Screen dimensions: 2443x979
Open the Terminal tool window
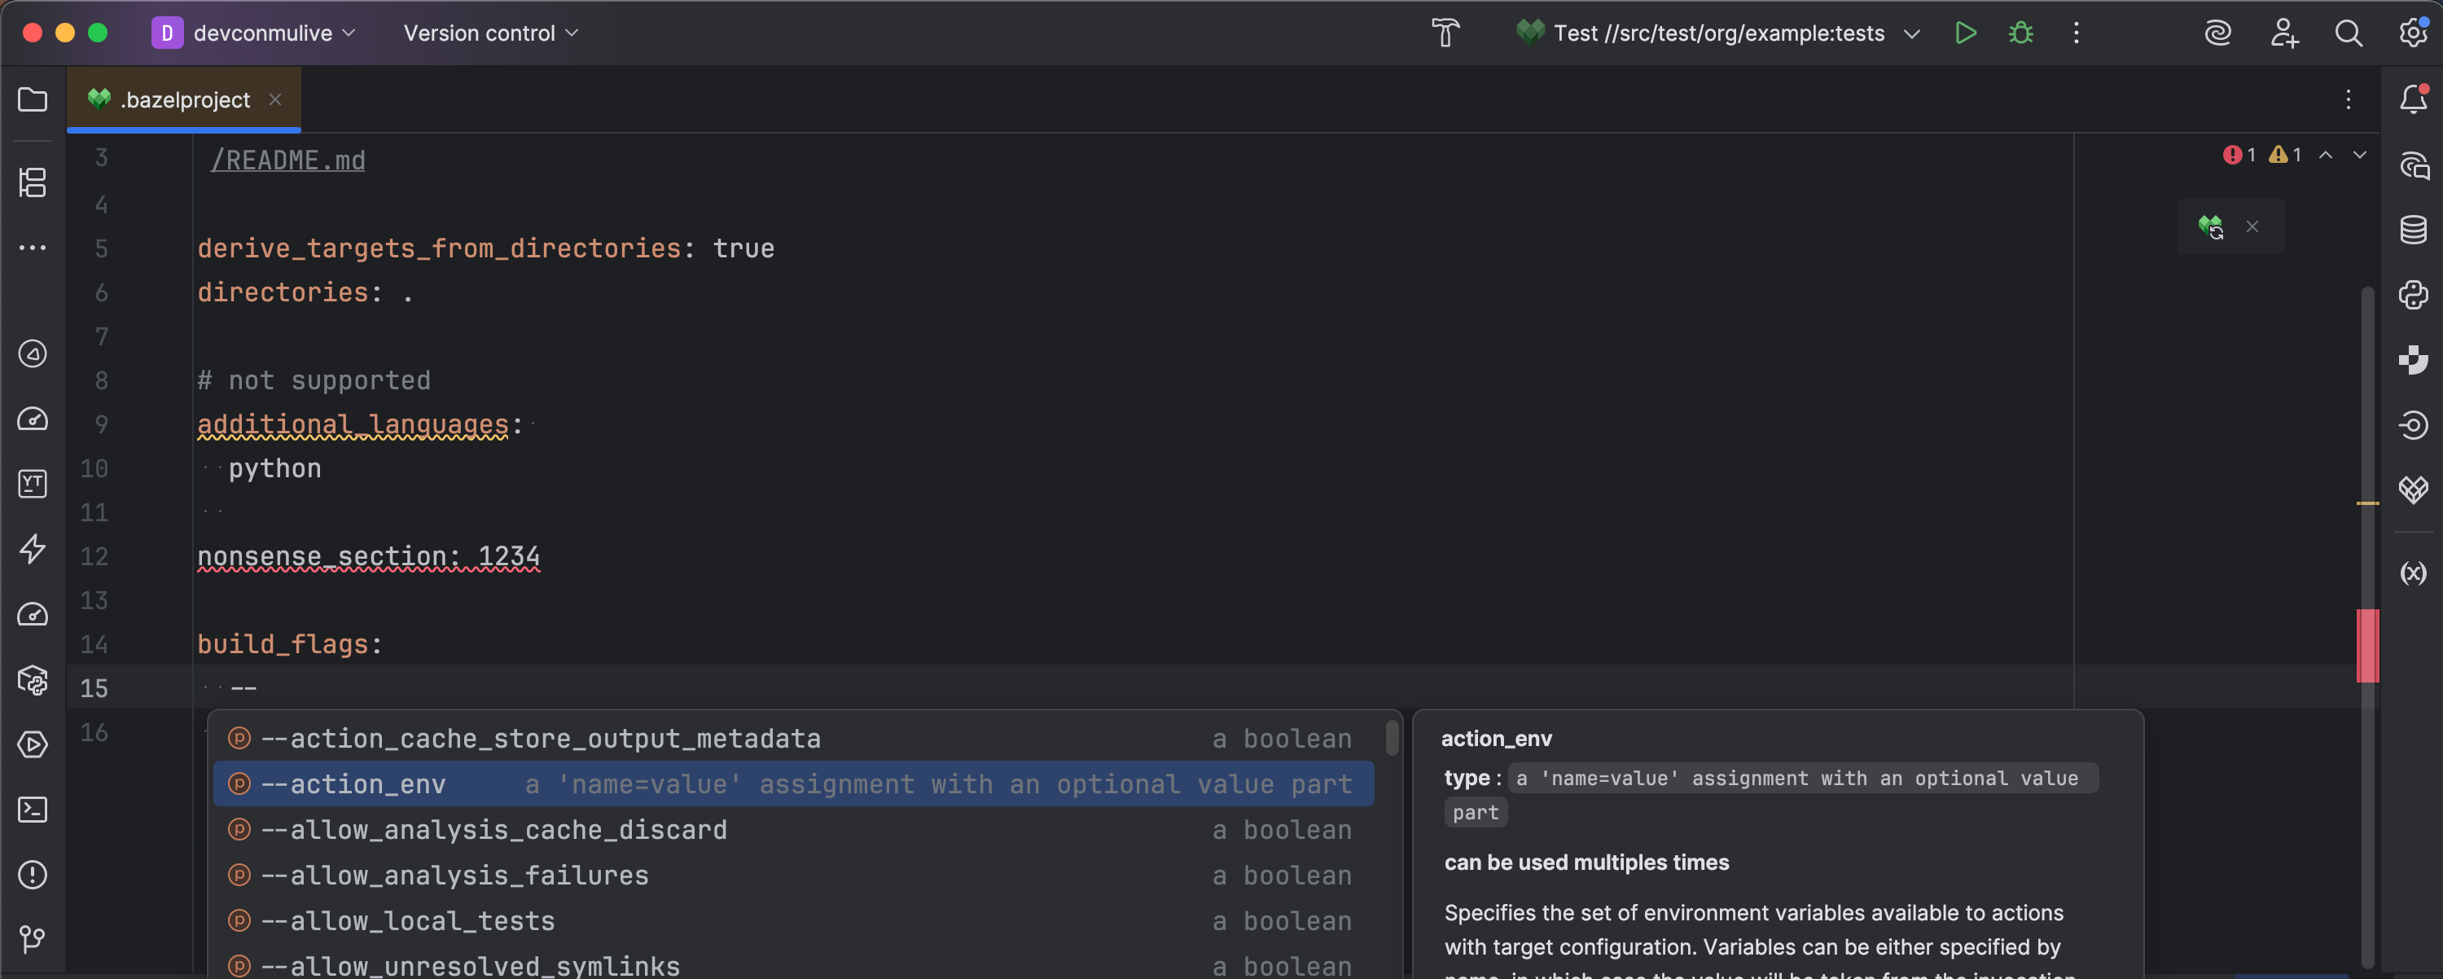point(33,810)
